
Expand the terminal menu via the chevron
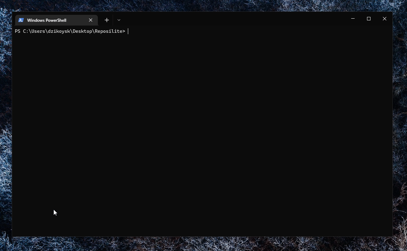pyautogui.click(x=119, y=20)
